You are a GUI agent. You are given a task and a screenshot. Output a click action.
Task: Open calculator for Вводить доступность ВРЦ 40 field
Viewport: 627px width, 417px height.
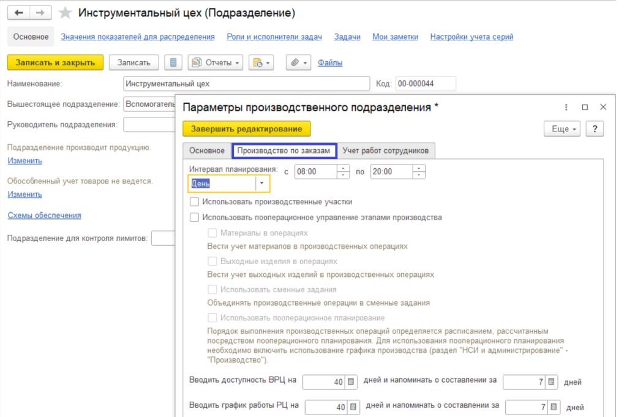(351, 382)
